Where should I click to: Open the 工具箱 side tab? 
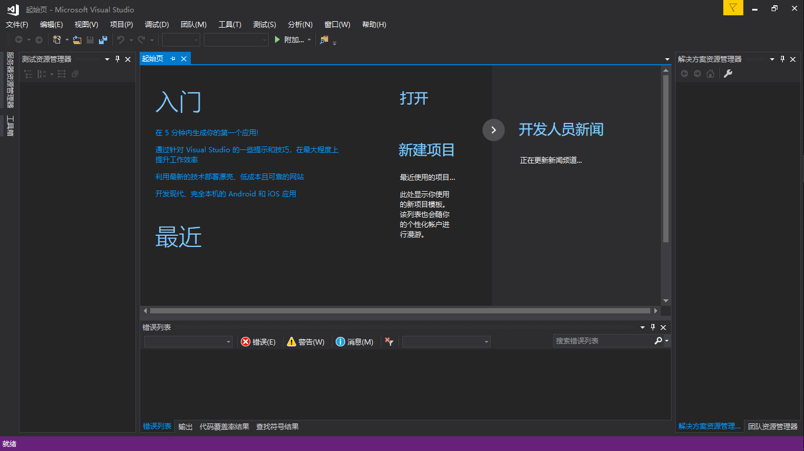click(10, 126)
